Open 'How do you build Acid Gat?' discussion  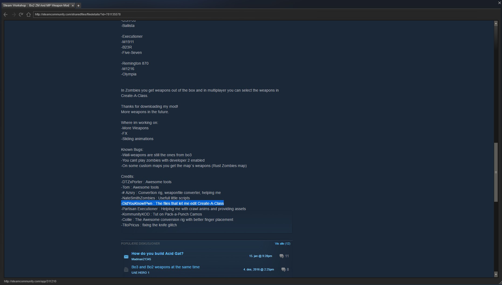pyautogui.click(x=157, y=253)
